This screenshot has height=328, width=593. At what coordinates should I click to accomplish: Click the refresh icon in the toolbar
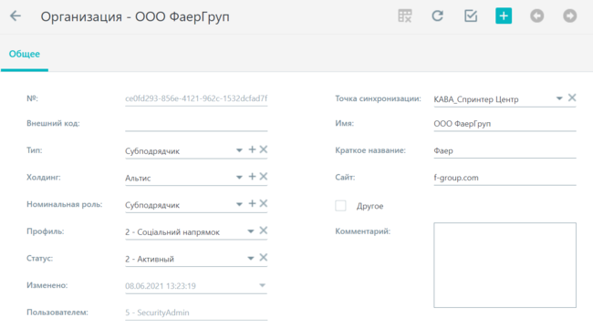click(438, 15)
